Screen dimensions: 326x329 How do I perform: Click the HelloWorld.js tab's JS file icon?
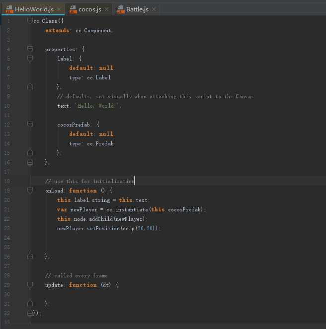click(8, 9)
